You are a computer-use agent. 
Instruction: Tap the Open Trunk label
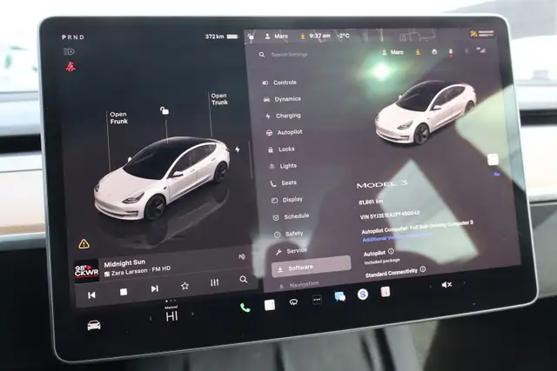tap(219, 99)
